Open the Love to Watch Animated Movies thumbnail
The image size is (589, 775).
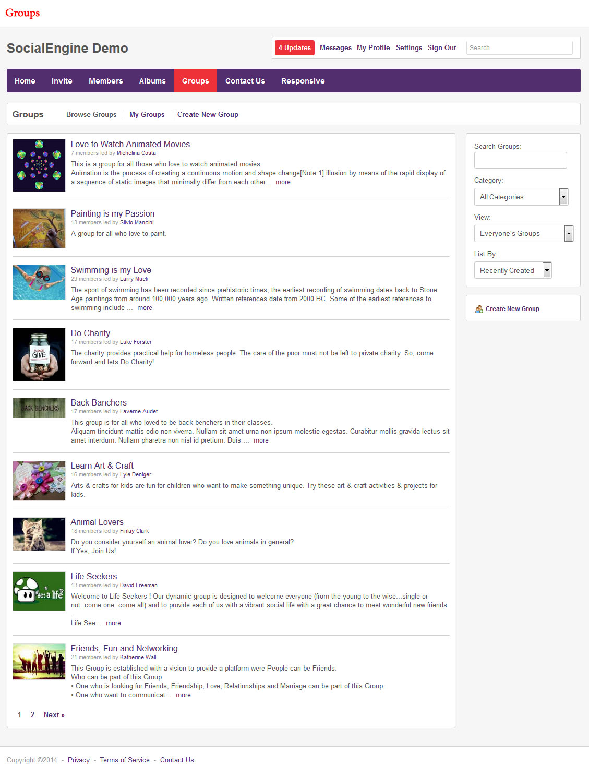coord(39,165)
